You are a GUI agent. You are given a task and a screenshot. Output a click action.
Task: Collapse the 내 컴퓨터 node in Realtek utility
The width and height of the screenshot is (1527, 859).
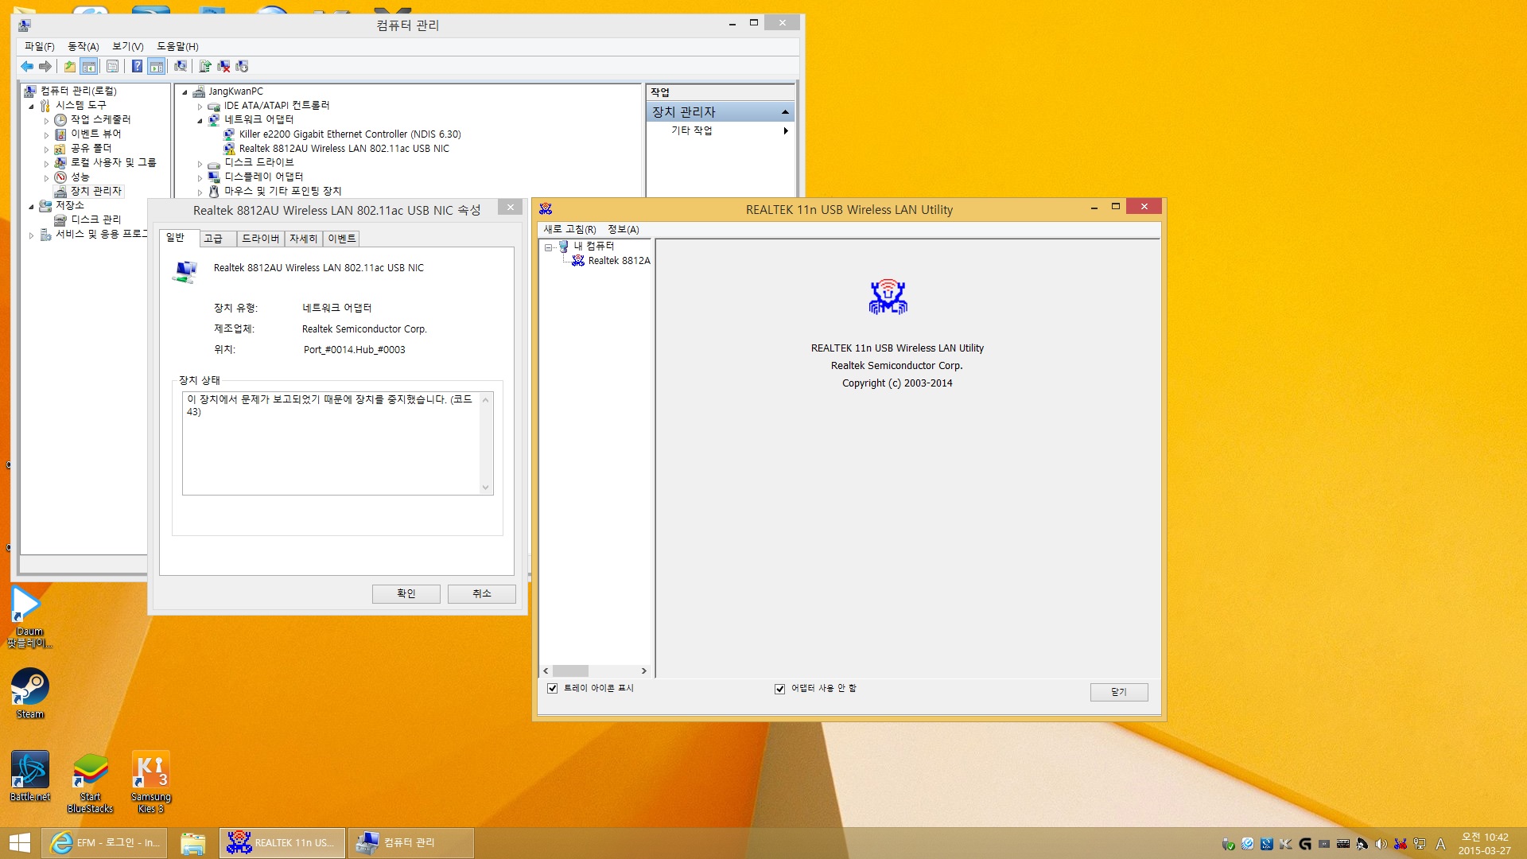[549, 247]
